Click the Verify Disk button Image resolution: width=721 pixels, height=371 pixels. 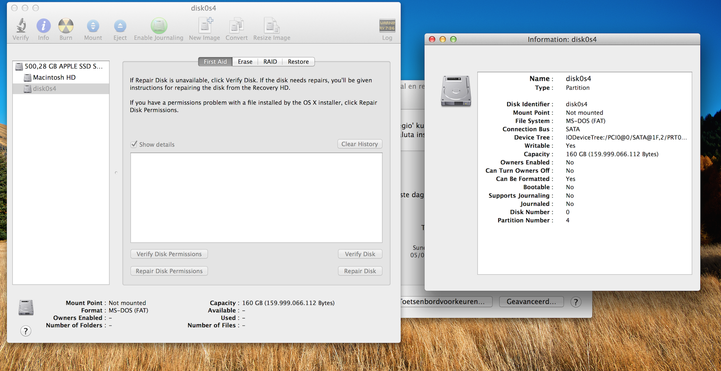[360, 254]
